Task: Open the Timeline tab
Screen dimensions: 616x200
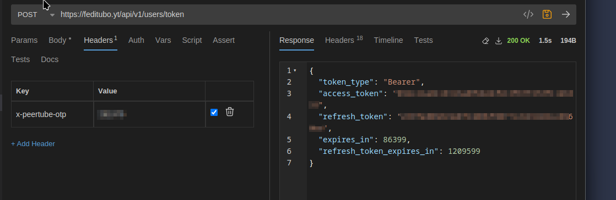Action: (x=388, y=40)
